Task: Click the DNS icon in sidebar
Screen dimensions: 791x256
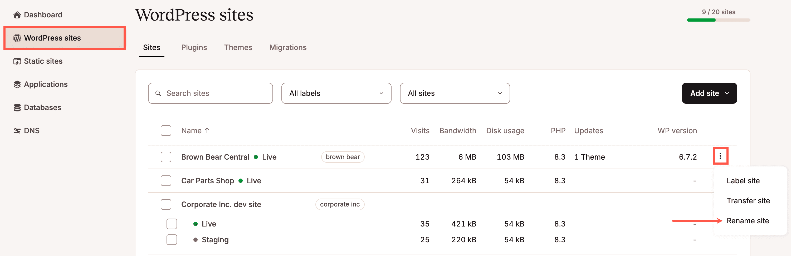Action: pyautogui.click(x=17, y=131)
